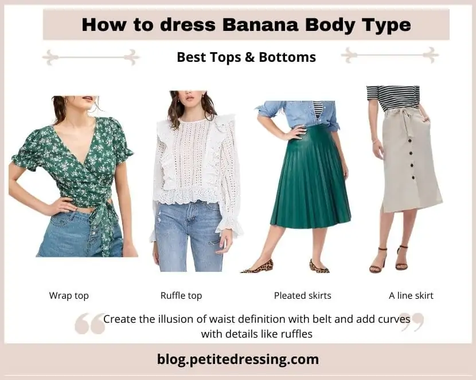
Task: Click the striped tee above the beige skirt
Action: point(393,98)
